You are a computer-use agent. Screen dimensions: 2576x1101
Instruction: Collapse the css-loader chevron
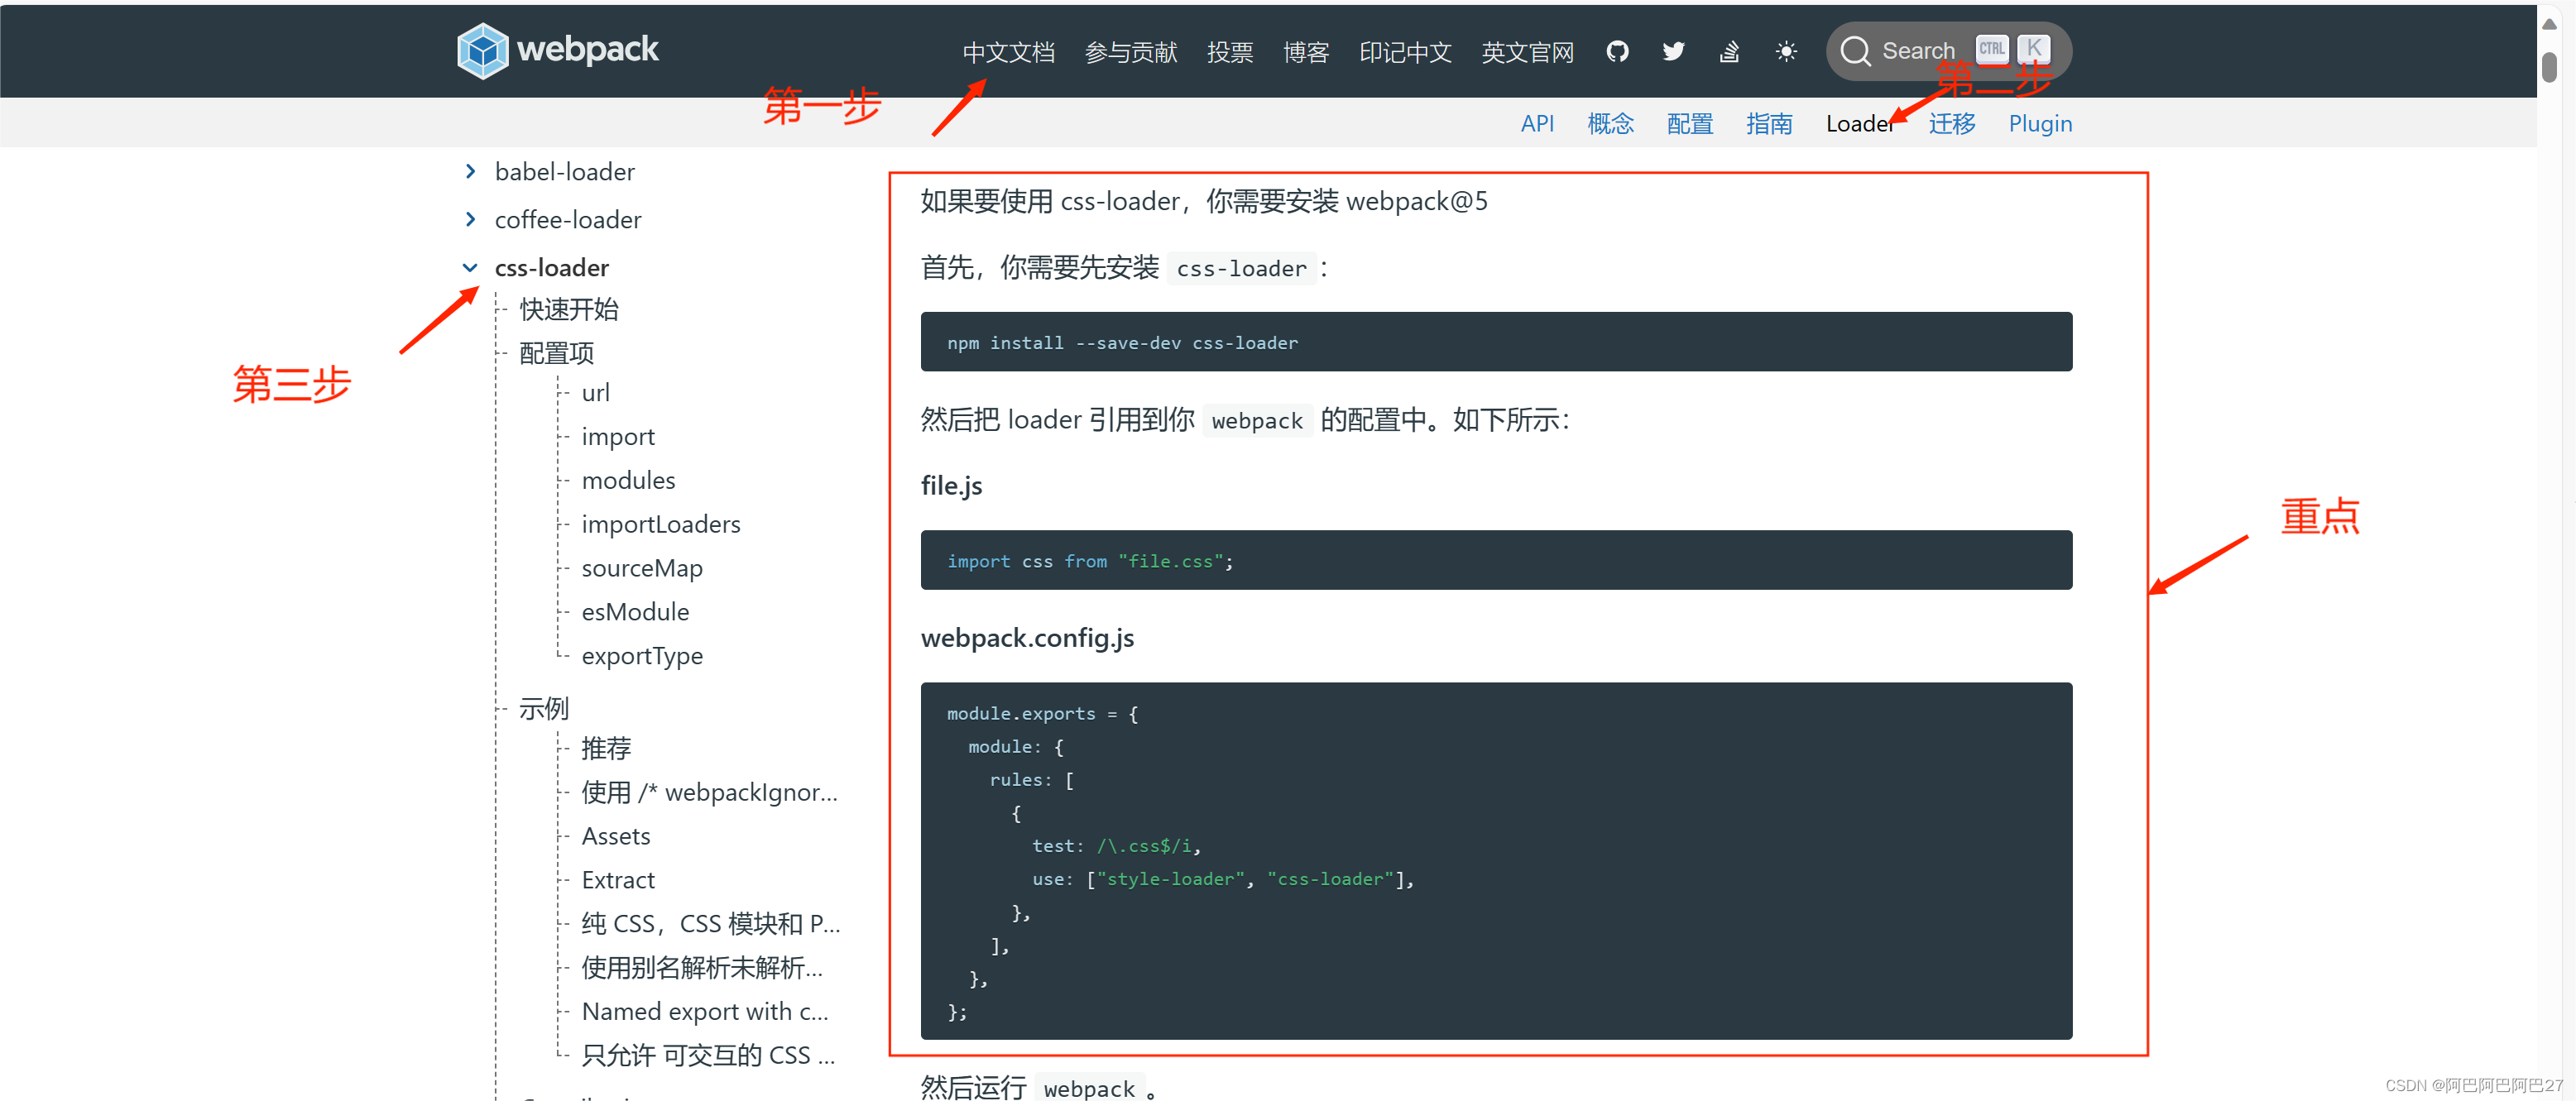click(x=470, y=268)
